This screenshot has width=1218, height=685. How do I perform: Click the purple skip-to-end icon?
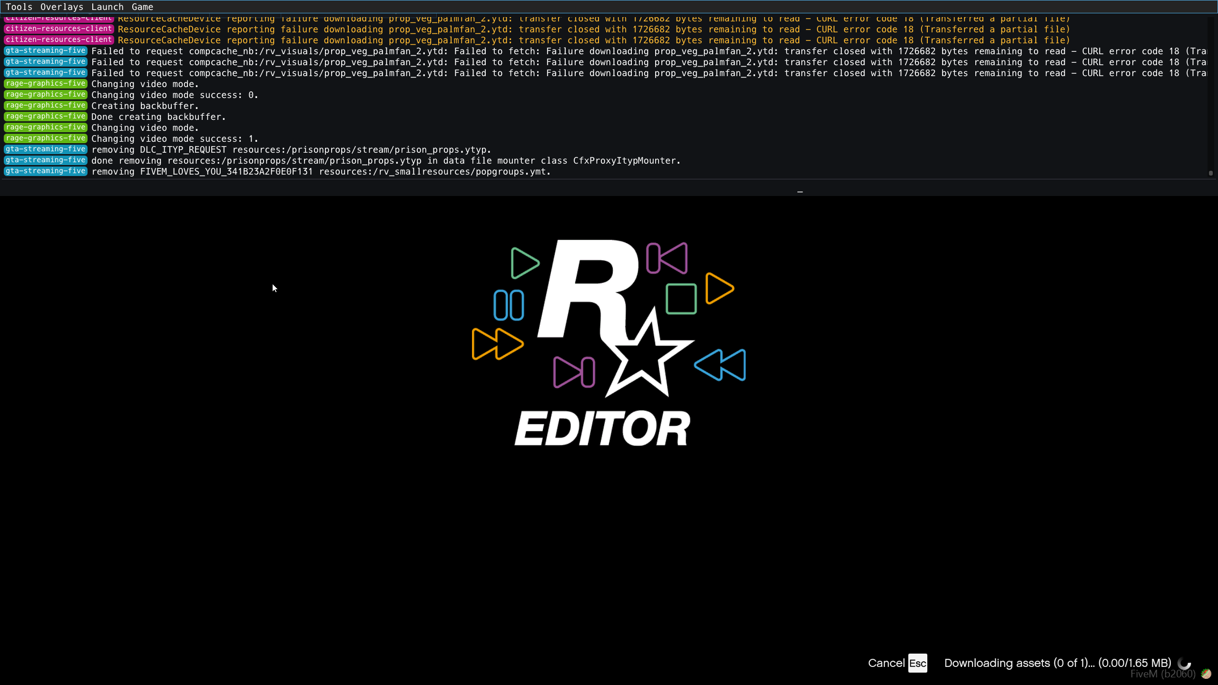(x=574, y=372)
